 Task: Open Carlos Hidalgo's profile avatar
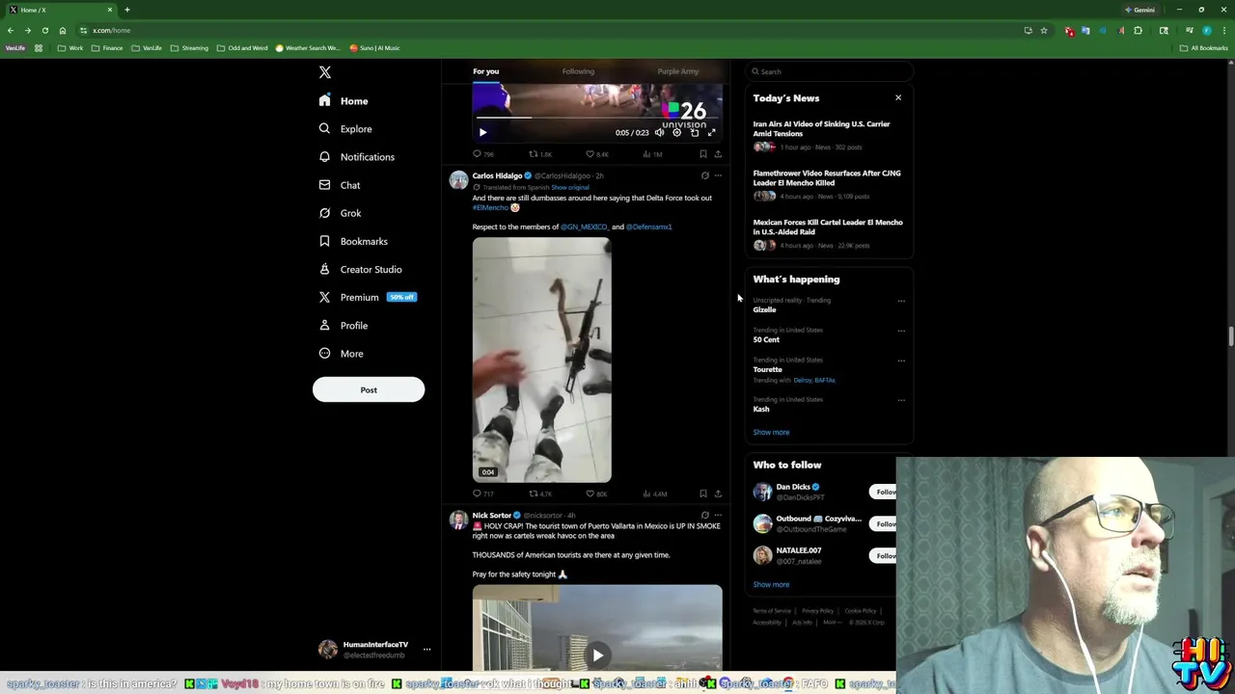click(458, 180)
